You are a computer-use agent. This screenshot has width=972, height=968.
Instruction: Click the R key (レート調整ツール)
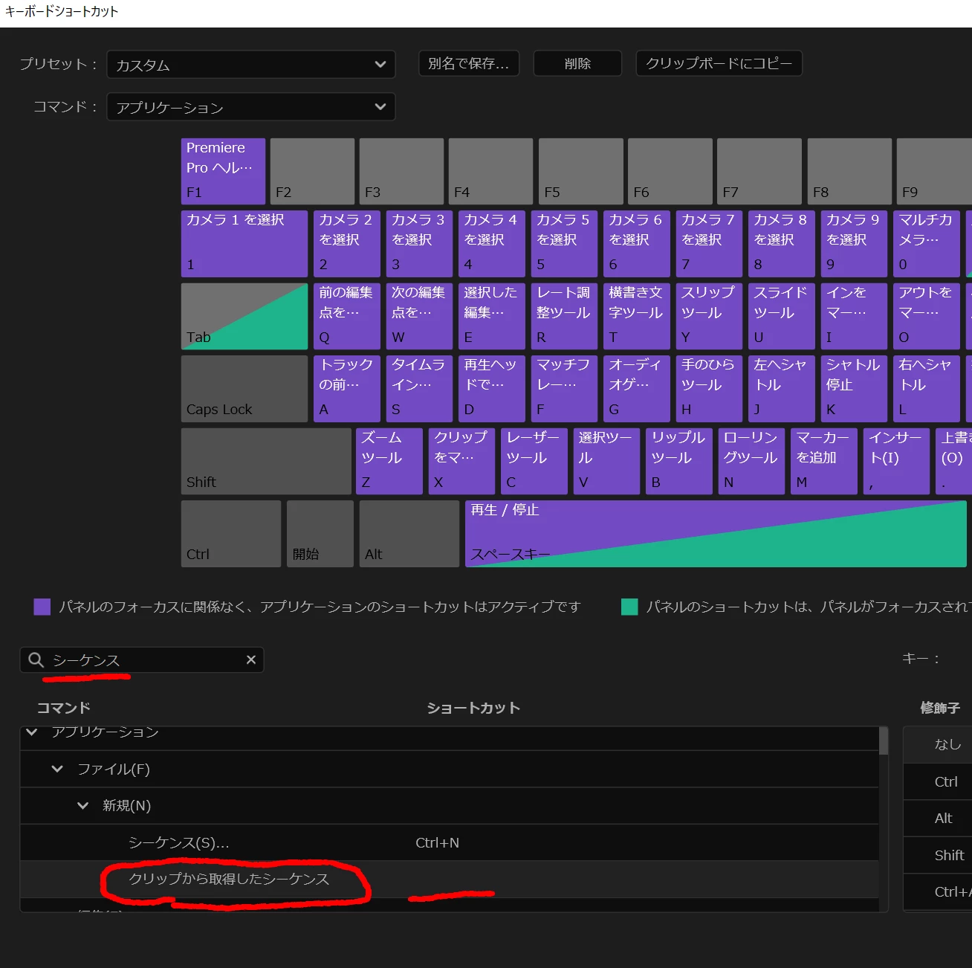coord(564,316)
